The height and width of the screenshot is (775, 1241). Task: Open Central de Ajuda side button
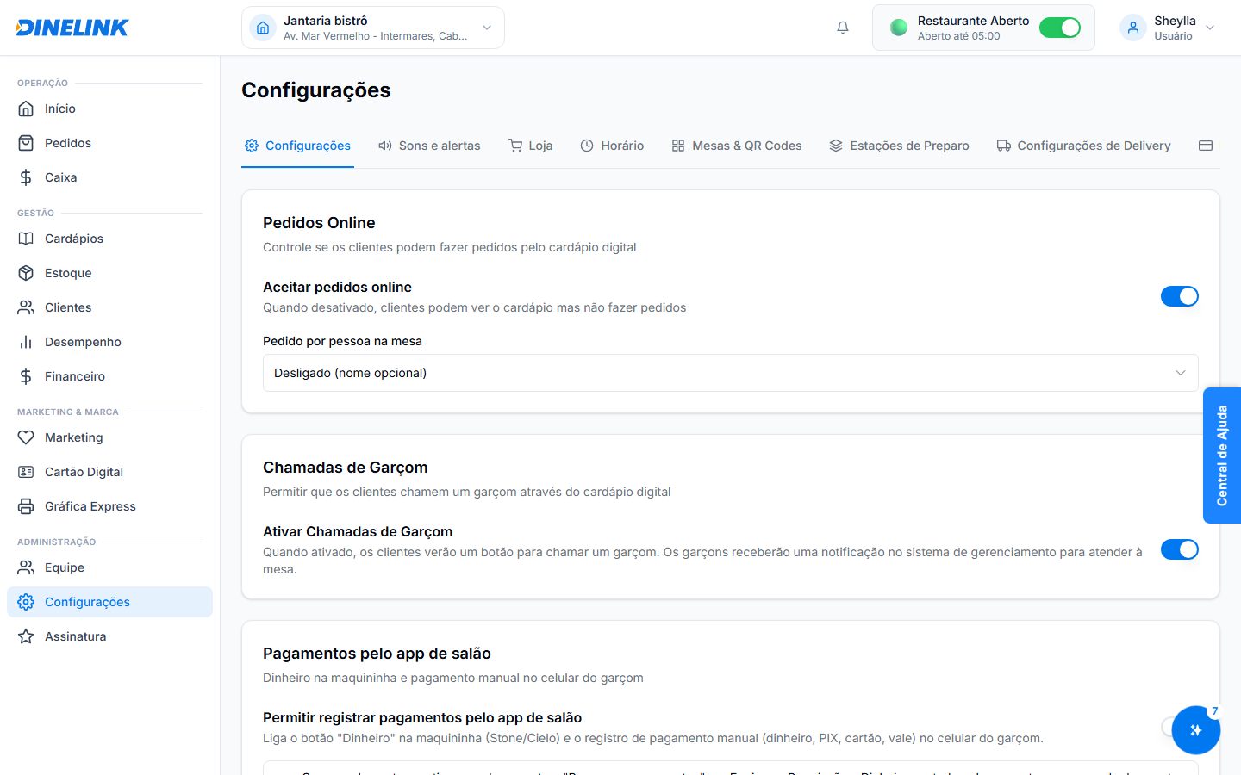pyautogui.click(x=1222, y=456)
